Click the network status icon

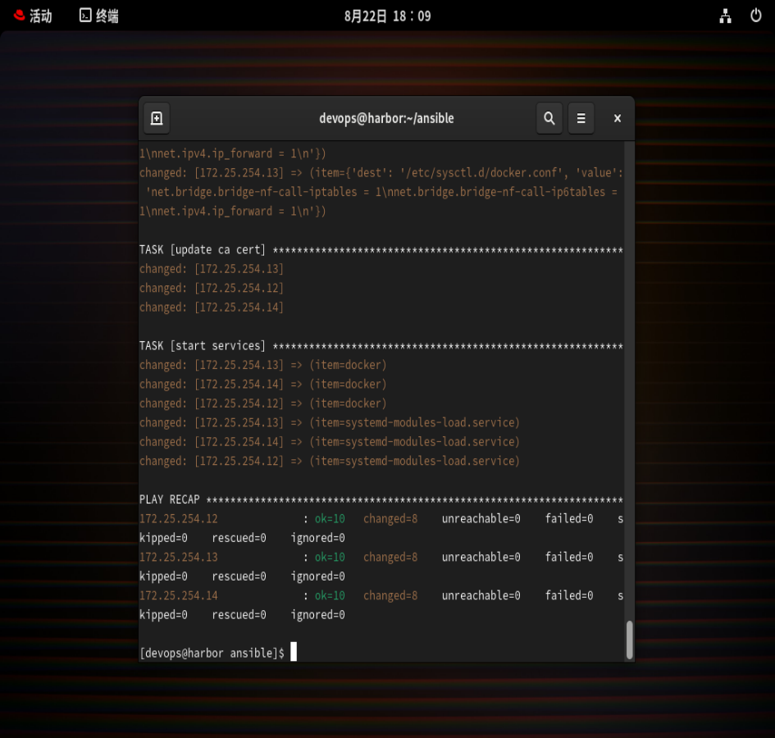tap(725, 16)
